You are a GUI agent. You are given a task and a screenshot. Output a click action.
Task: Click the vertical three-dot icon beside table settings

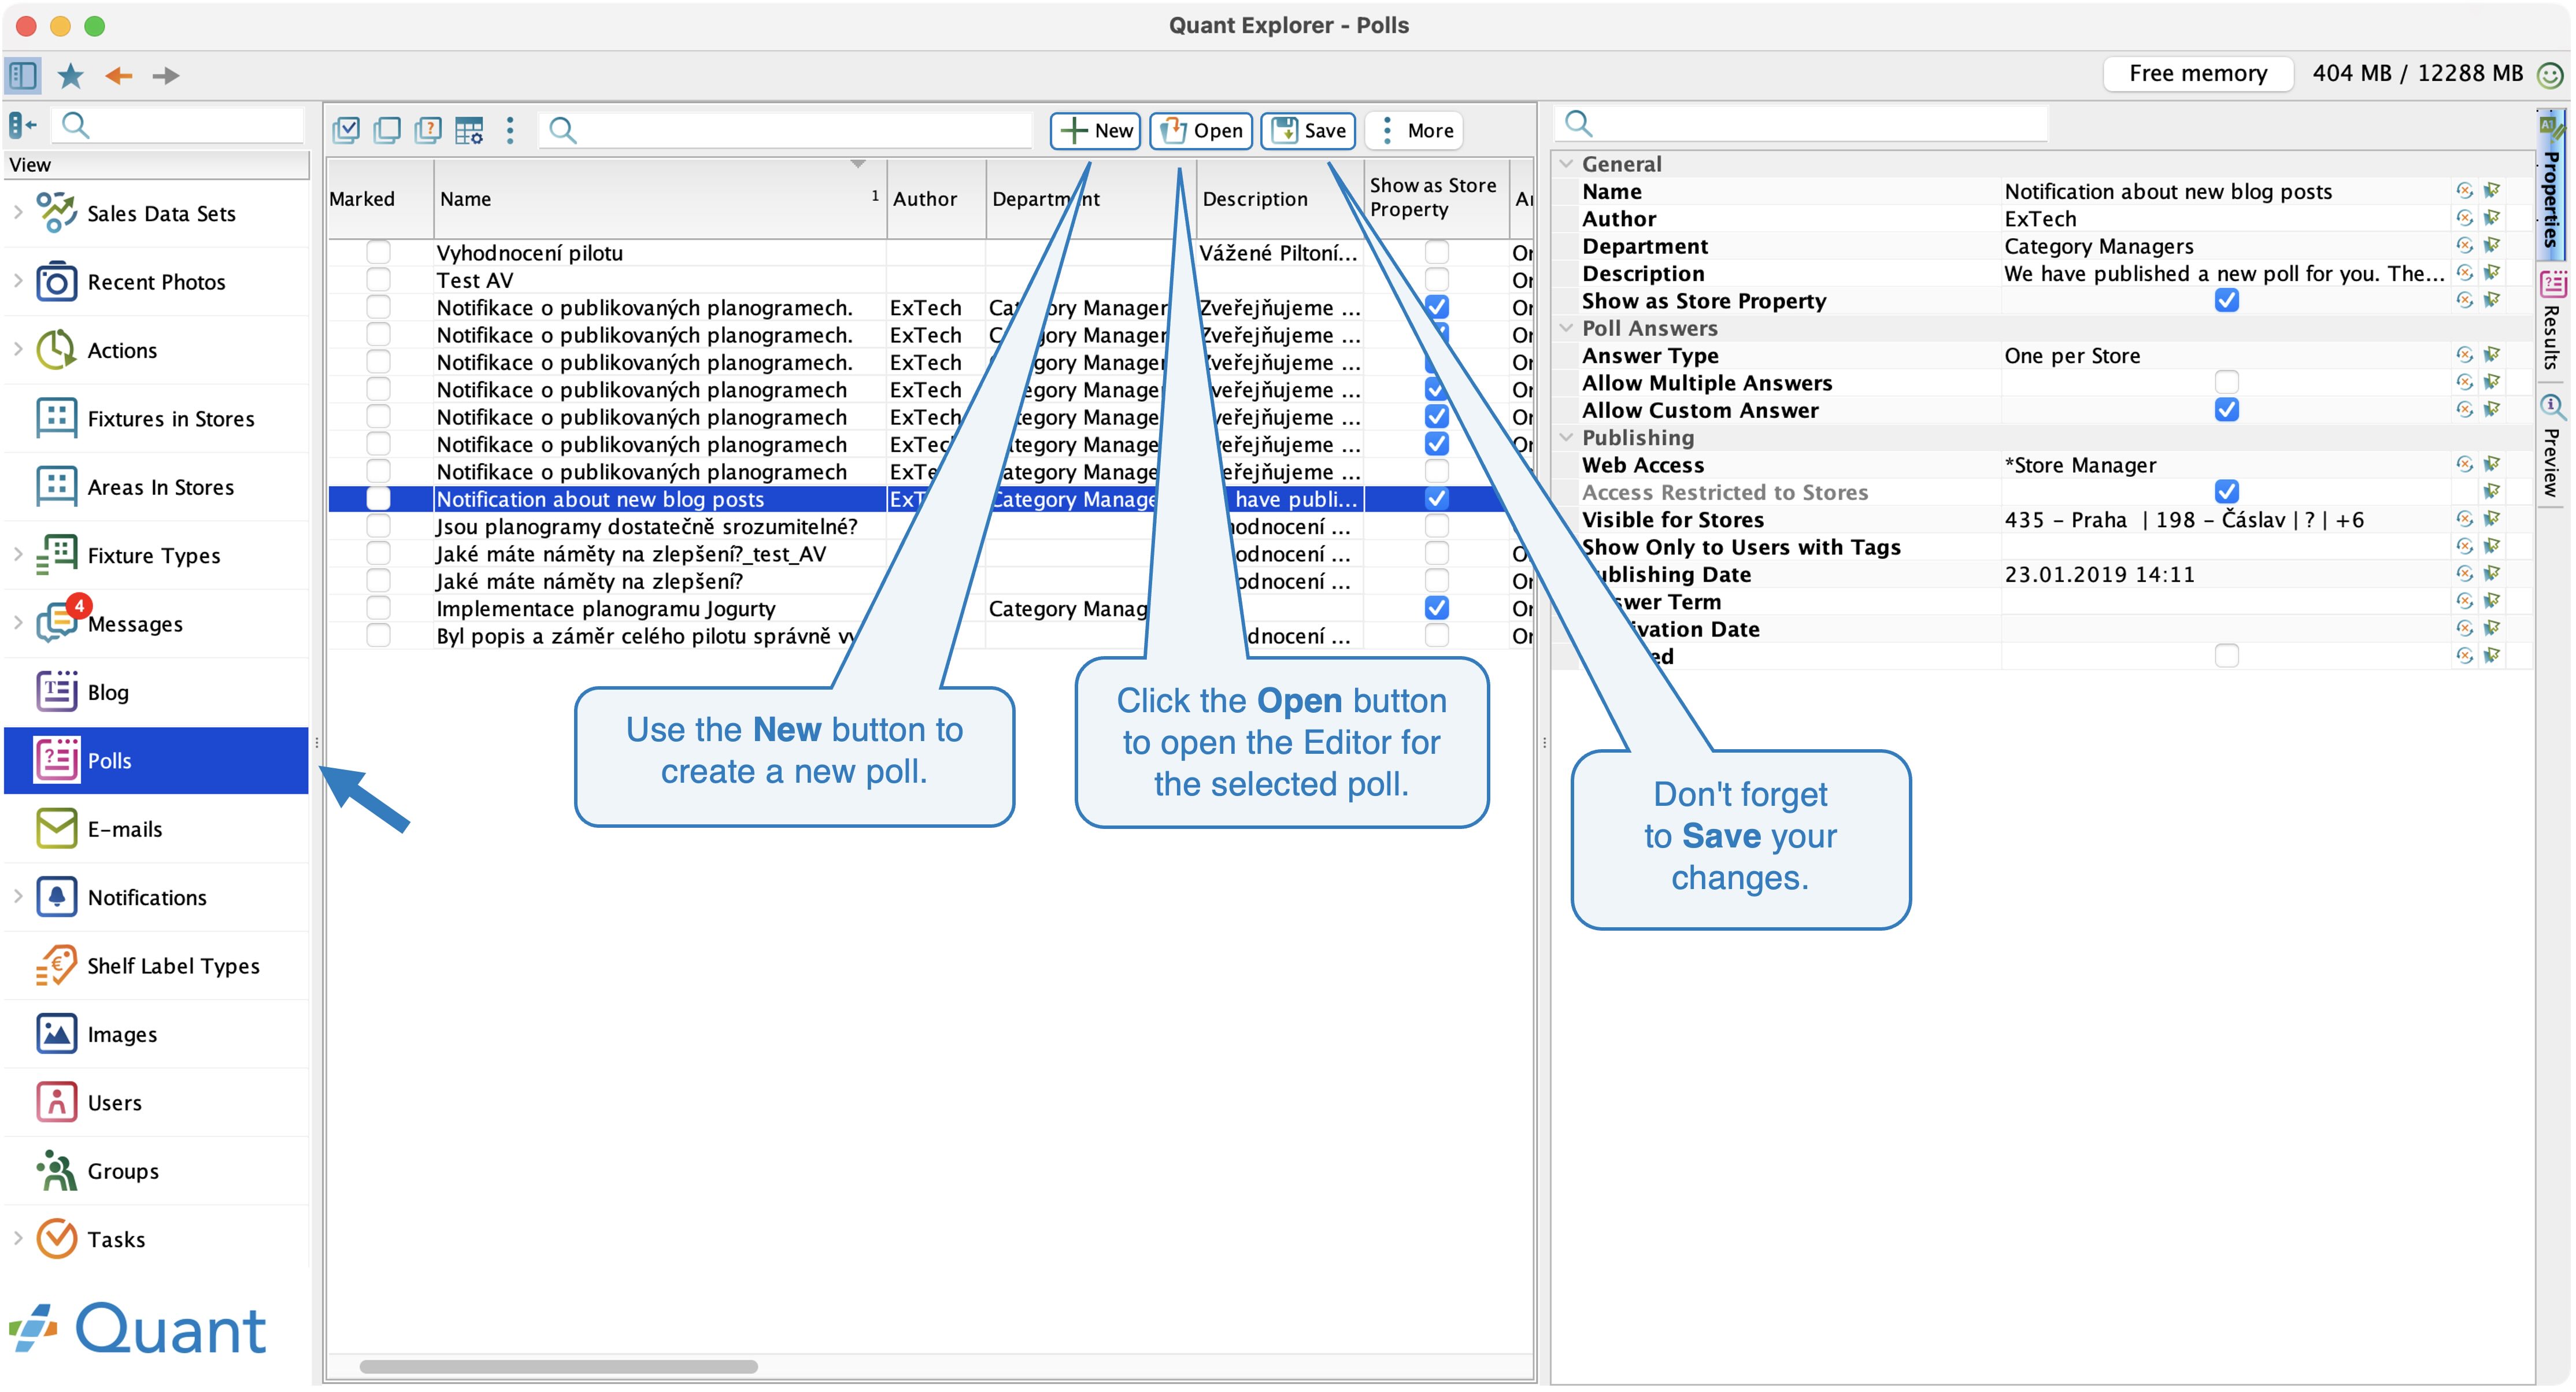tap(510, 130)
